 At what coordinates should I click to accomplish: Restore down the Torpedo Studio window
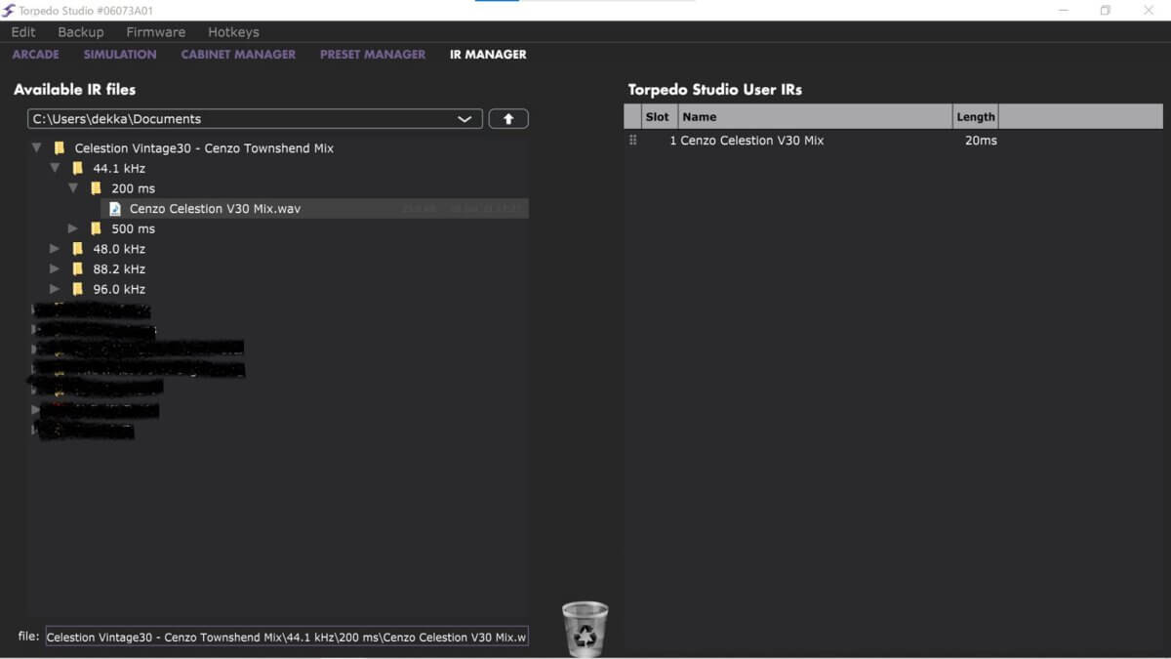[1106, 10]
